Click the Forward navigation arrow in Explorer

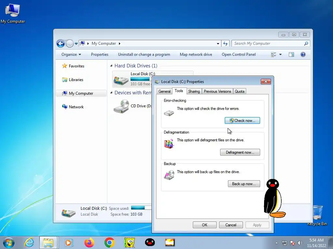(70, 43)
